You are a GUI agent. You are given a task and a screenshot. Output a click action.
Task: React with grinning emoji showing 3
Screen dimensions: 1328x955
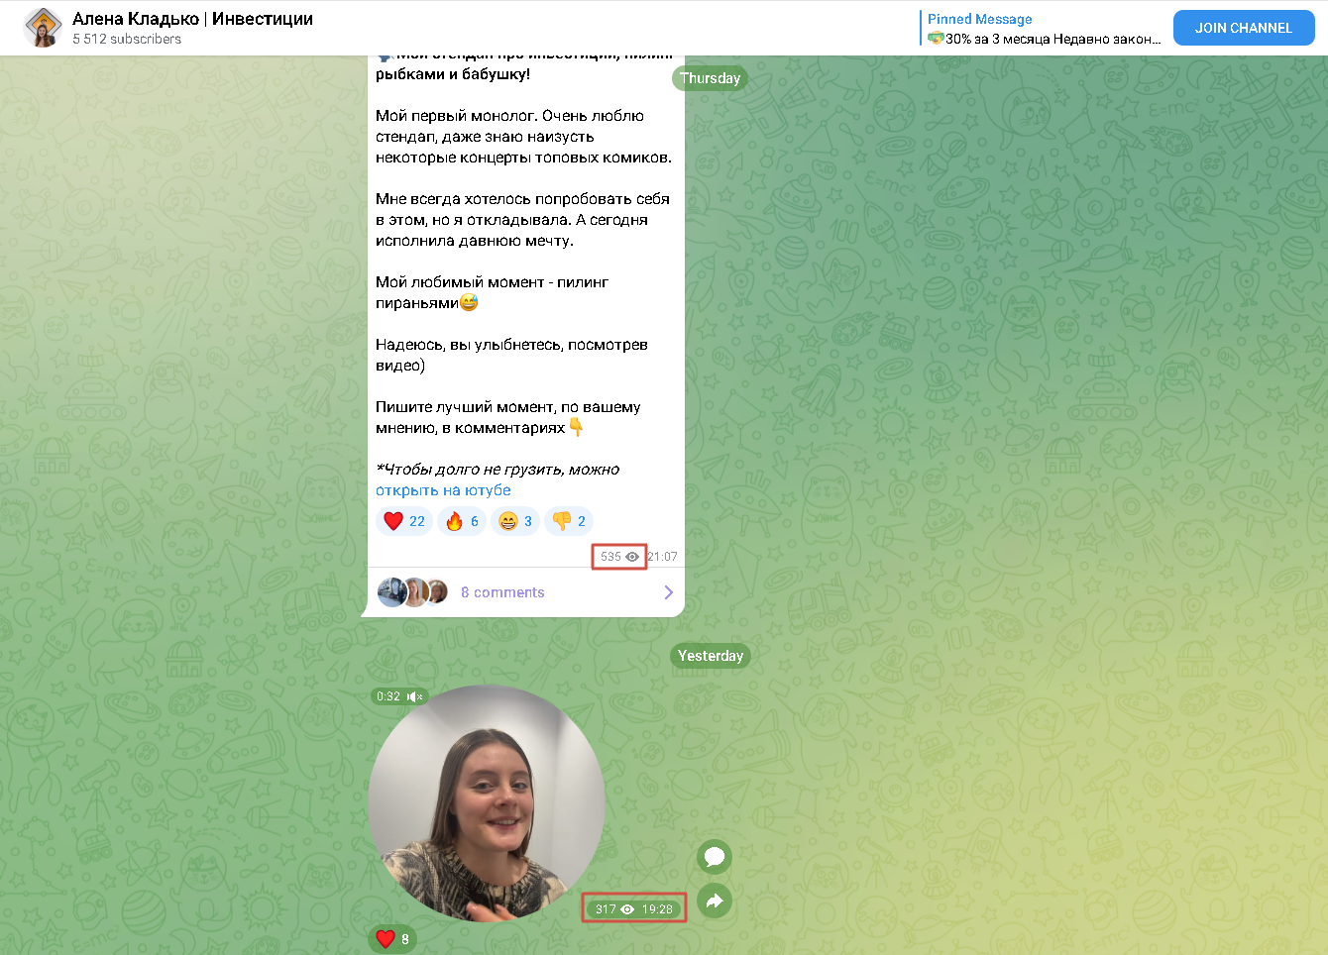point(515,521)
